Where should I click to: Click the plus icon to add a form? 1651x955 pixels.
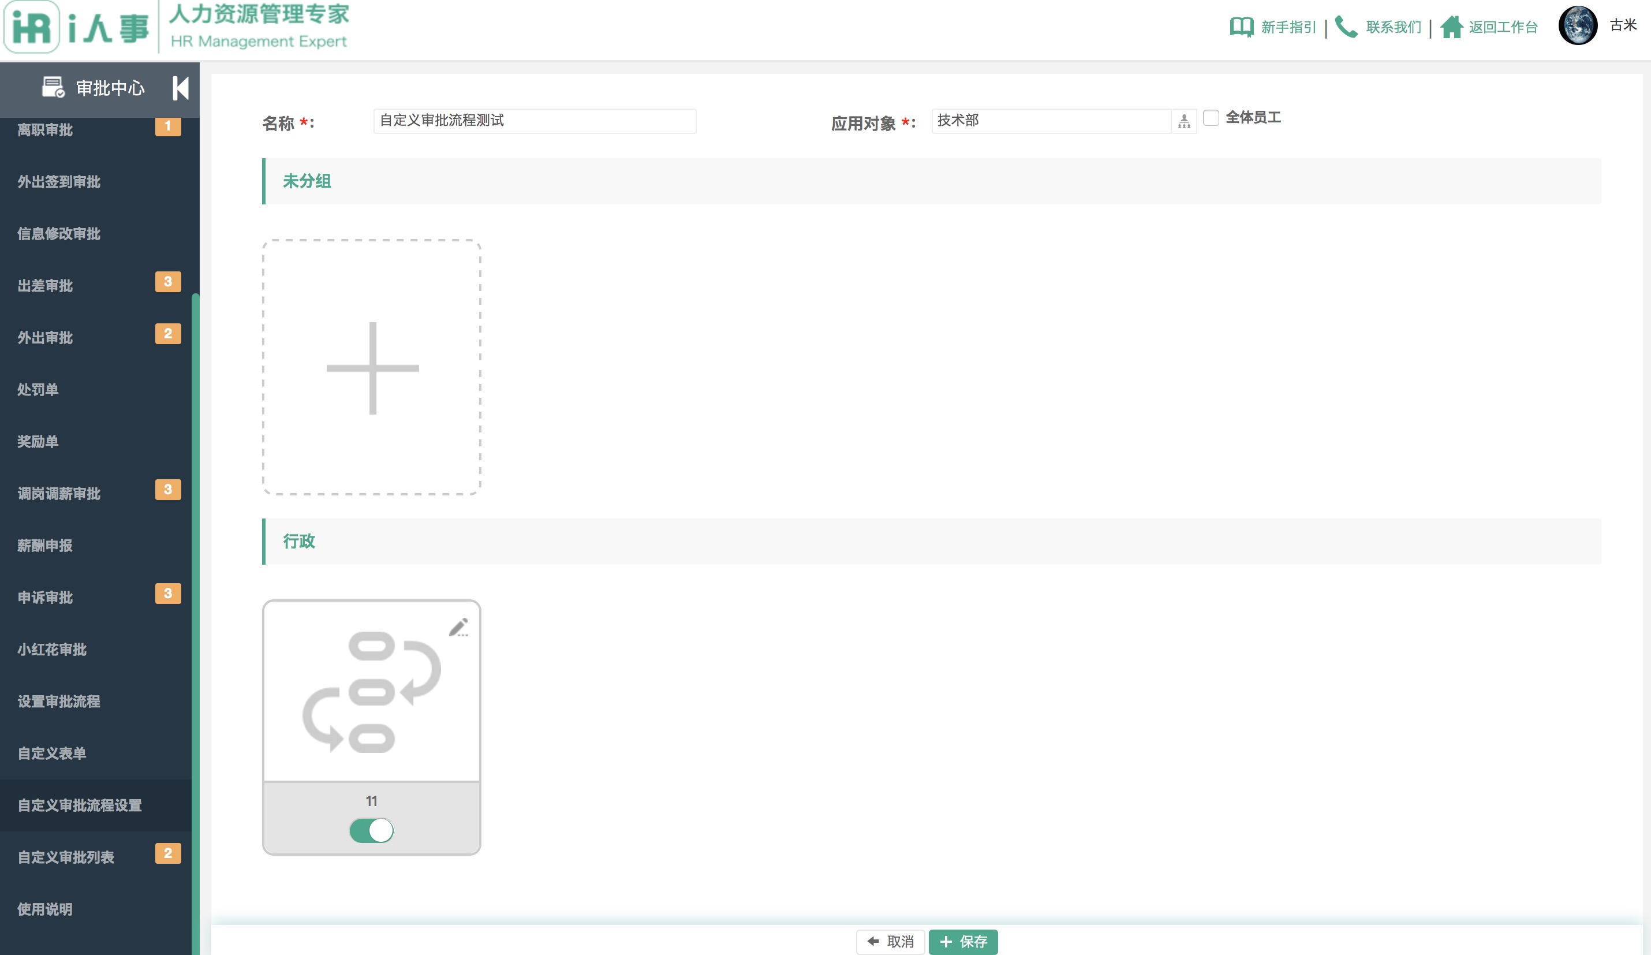(372, 368)
